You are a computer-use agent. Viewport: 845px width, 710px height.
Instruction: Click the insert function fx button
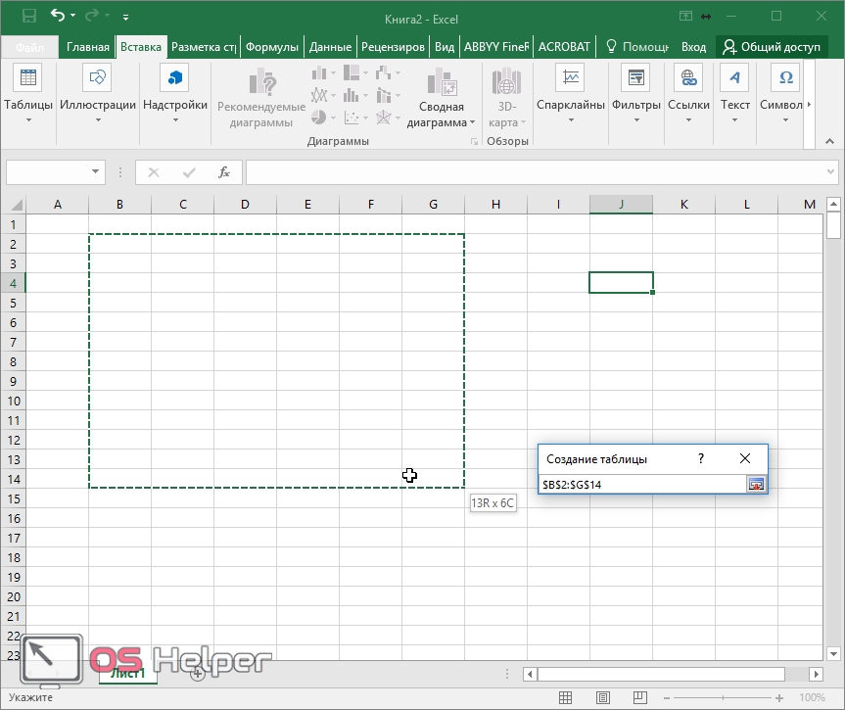click(223, 172)
